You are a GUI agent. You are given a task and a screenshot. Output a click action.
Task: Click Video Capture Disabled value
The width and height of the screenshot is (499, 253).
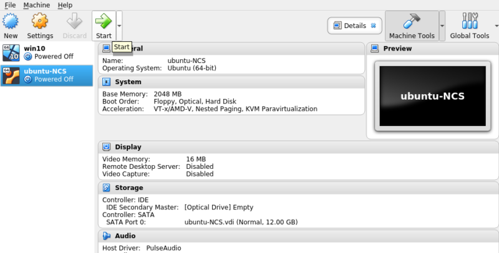coord(200,174)
